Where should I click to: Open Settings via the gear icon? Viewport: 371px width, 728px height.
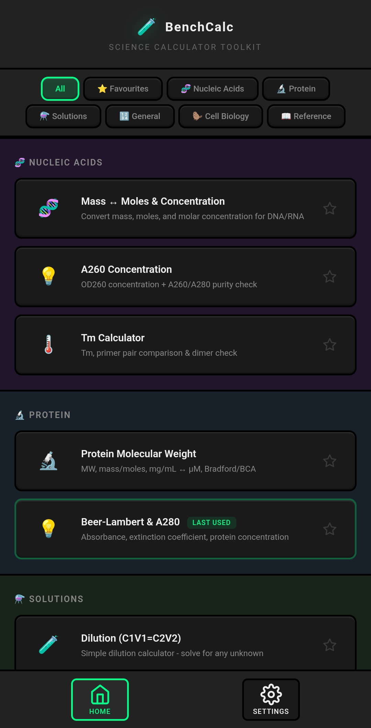[271, 694]
